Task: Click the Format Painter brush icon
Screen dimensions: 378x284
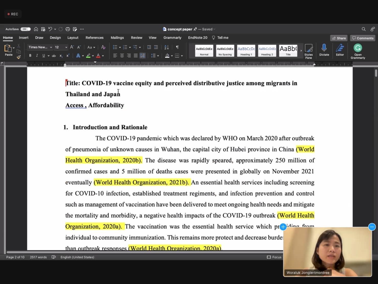Action: (x=19, y=57)
